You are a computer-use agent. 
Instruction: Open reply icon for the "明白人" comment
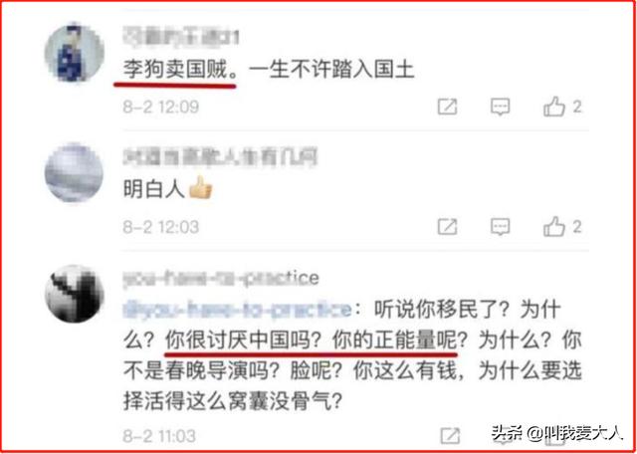click(x=500, y=227)
